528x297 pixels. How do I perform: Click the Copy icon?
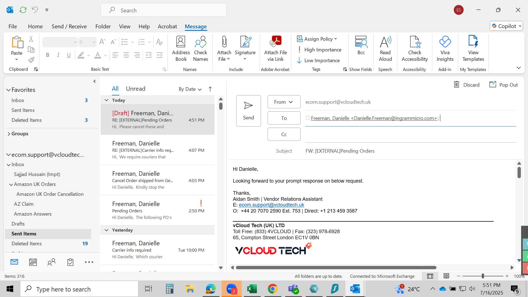click(x=31, y=50)
